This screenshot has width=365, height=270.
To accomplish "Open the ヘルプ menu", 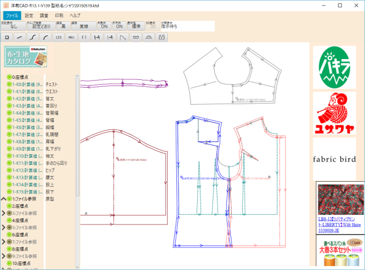I will [75, 15].
